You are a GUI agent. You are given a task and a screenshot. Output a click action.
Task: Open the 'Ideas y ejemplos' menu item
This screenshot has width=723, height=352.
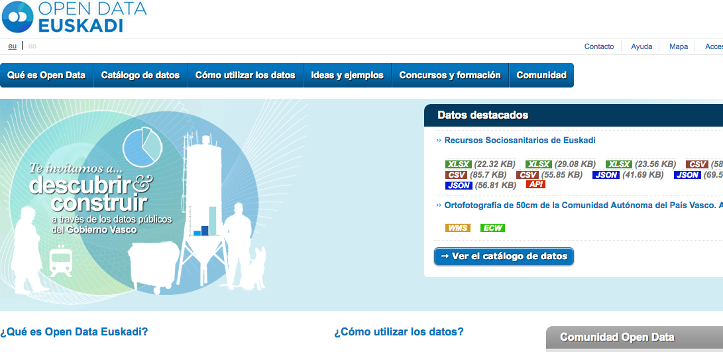[347, 75]
